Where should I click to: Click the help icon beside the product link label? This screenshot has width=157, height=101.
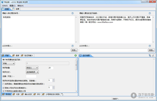[150, 13]
